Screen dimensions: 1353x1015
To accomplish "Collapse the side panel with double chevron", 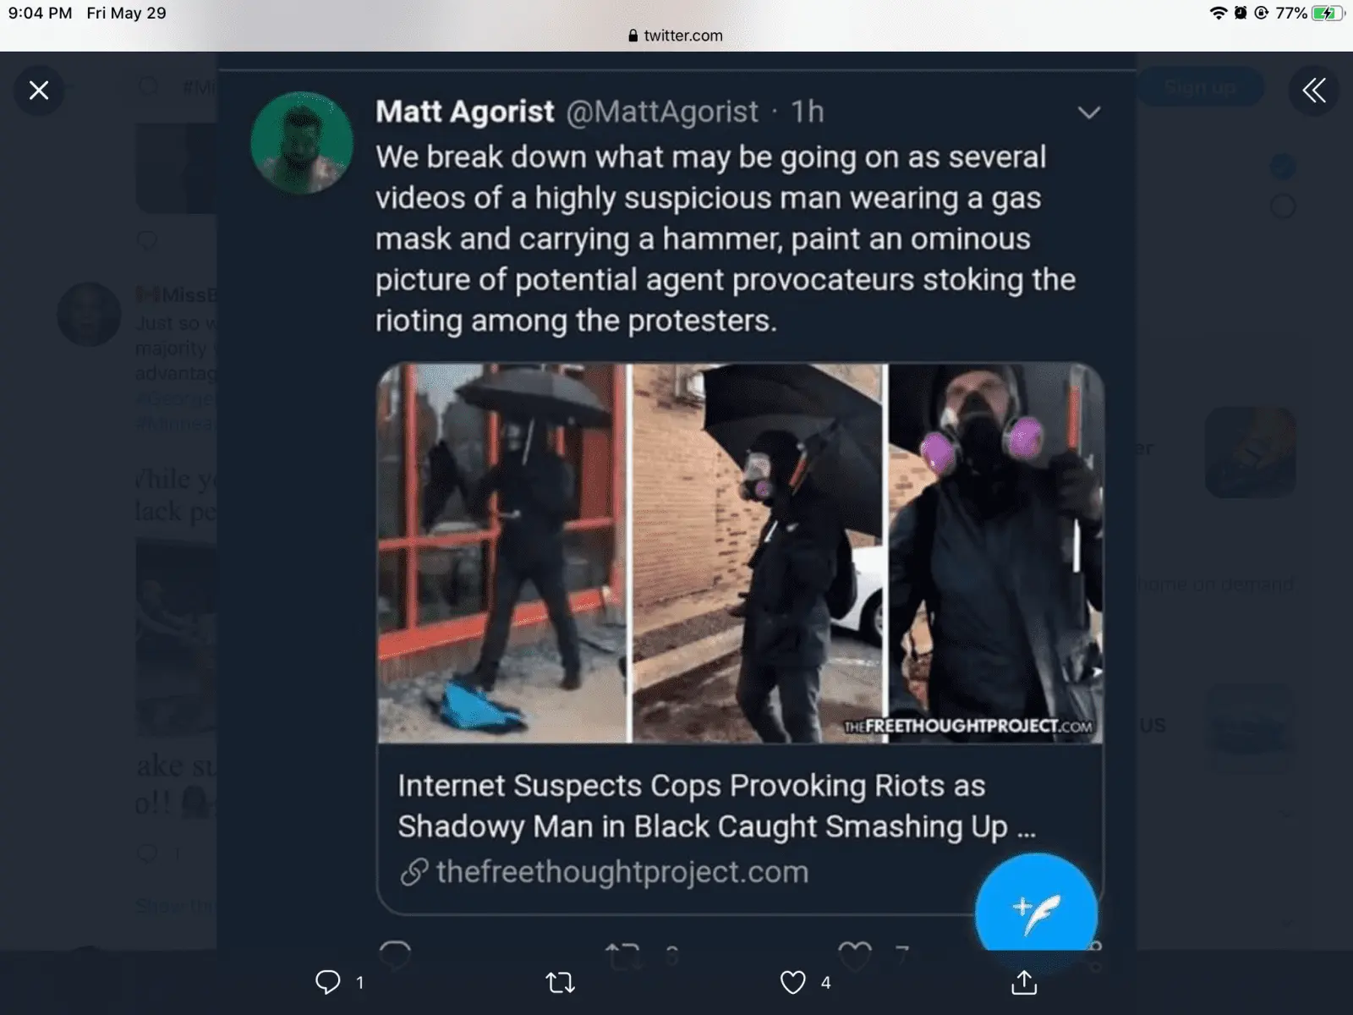I will [x=1313, y=91].
